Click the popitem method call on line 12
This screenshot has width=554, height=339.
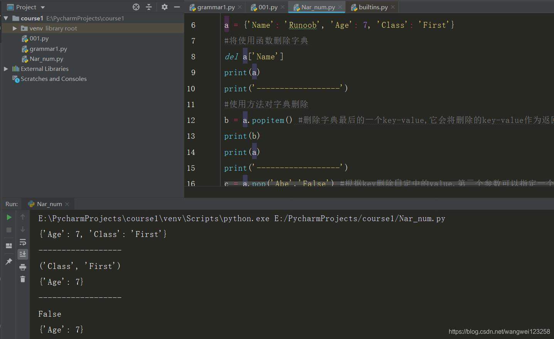(268, 120)
